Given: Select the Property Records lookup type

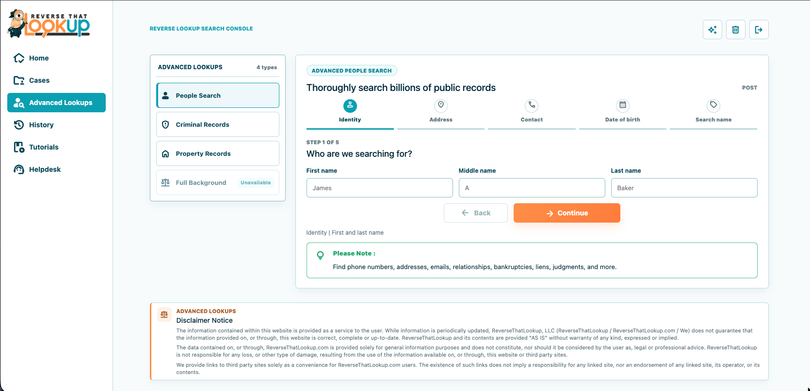Looking at the screenshot, I should pyautogui.click(x=218, y=153).
